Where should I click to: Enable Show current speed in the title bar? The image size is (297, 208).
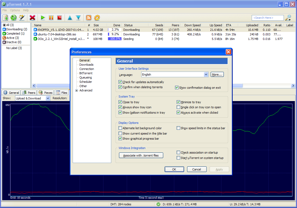tap(120, 133)
